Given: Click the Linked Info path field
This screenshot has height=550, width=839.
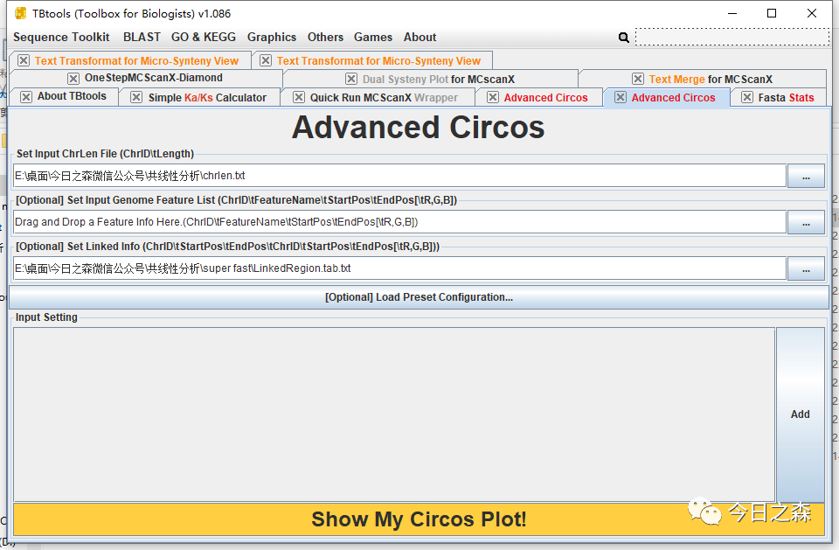Looking at the screenshot, I should point(399,268).
